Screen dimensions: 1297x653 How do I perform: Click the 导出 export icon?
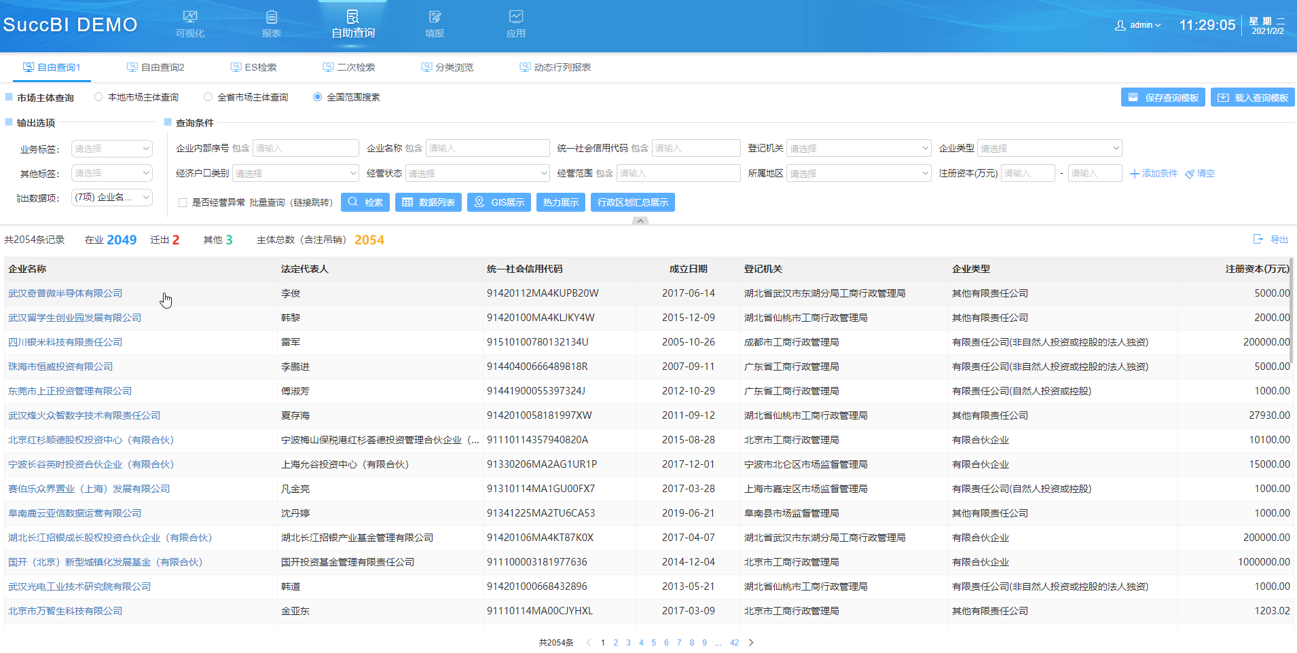pos(1258,240)
